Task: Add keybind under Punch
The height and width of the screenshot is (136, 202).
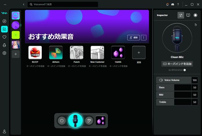Action: pos(77,66)
